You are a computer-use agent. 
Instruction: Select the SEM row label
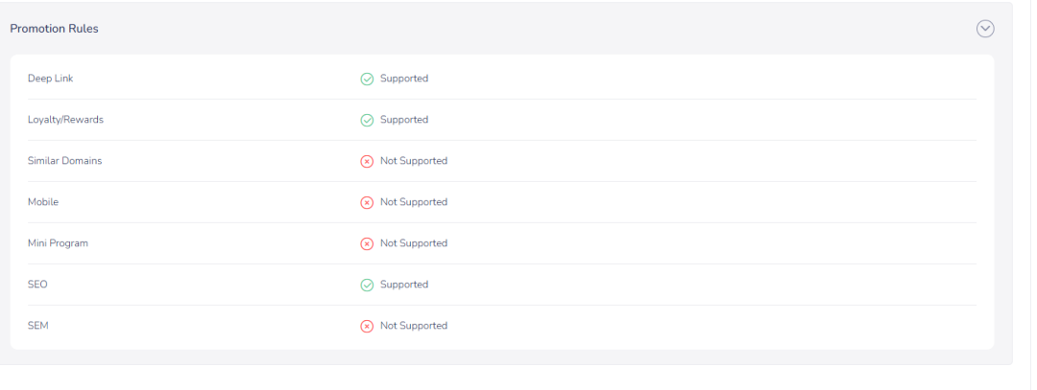(x=37, y=326)
